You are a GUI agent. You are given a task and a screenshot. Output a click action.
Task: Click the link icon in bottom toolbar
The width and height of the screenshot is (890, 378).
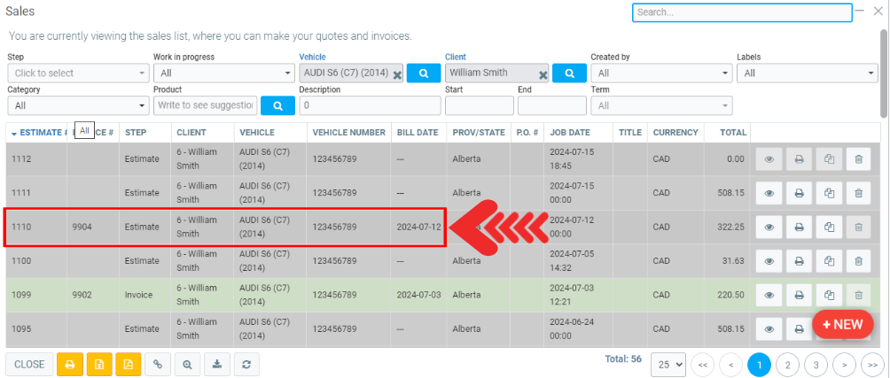click(158, 364)
